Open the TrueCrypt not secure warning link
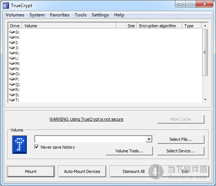Screen dimensions: 216x186 [87, 119]
